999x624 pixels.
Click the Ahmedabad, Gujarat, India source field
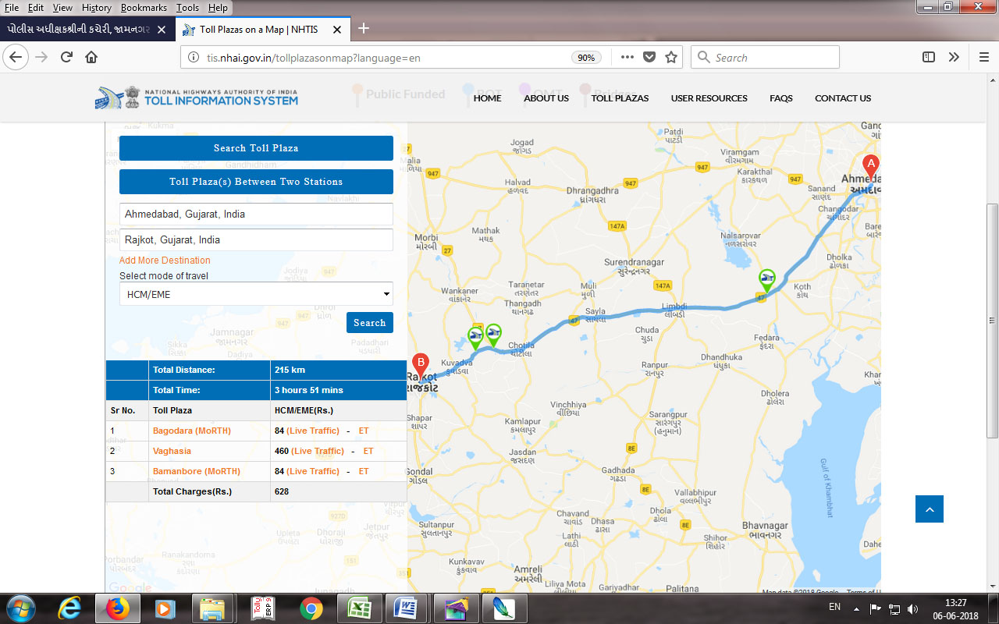(256, 214)
